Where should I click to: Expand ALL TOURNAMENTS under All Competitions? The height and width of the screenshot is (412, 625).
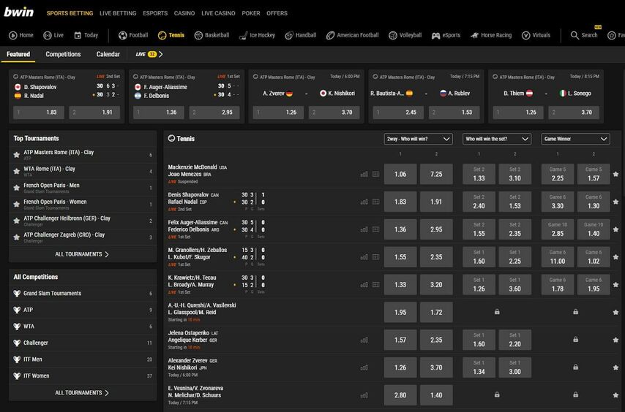82,393
